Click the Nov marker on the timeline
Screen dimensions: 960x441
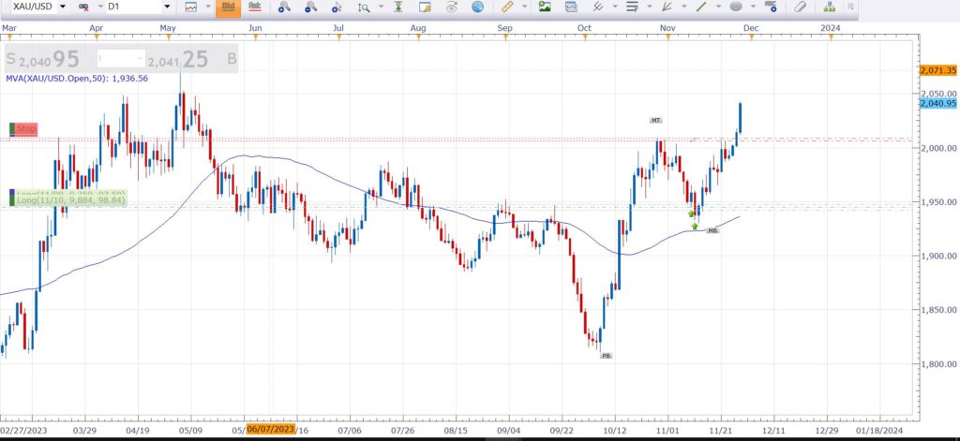[x=667, y=28]
